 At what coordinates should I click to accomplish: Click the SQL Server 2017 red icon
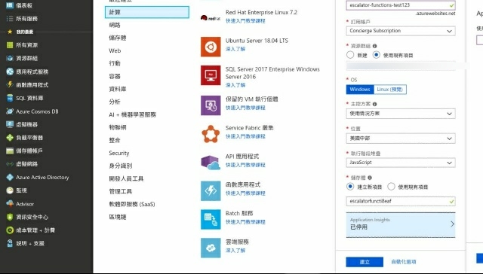[x=211, y=75]
